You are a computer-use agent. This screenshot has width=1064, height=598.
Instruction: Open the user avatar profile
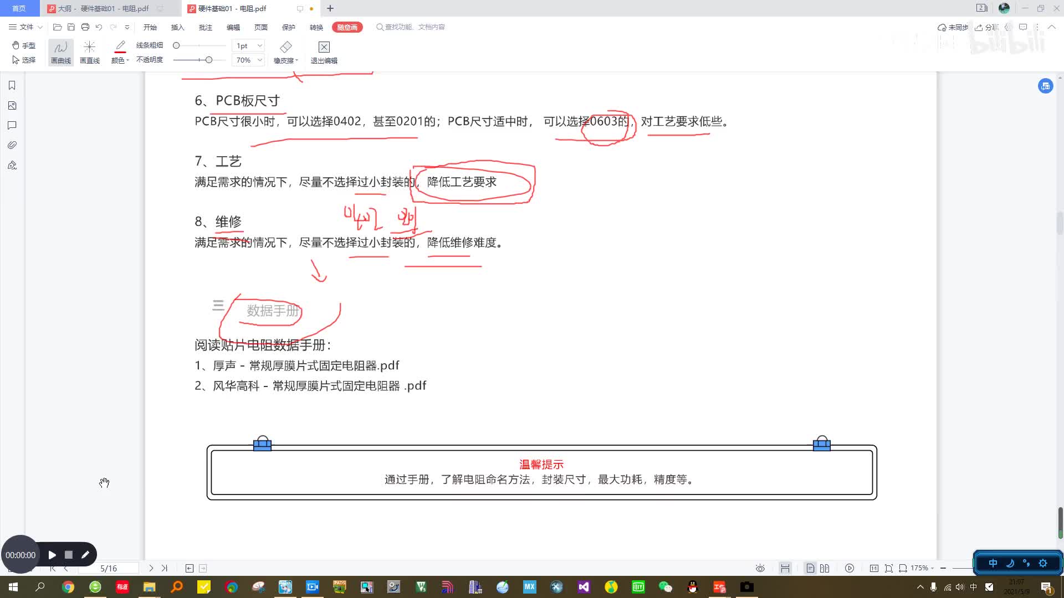(x=1004, y=8)
